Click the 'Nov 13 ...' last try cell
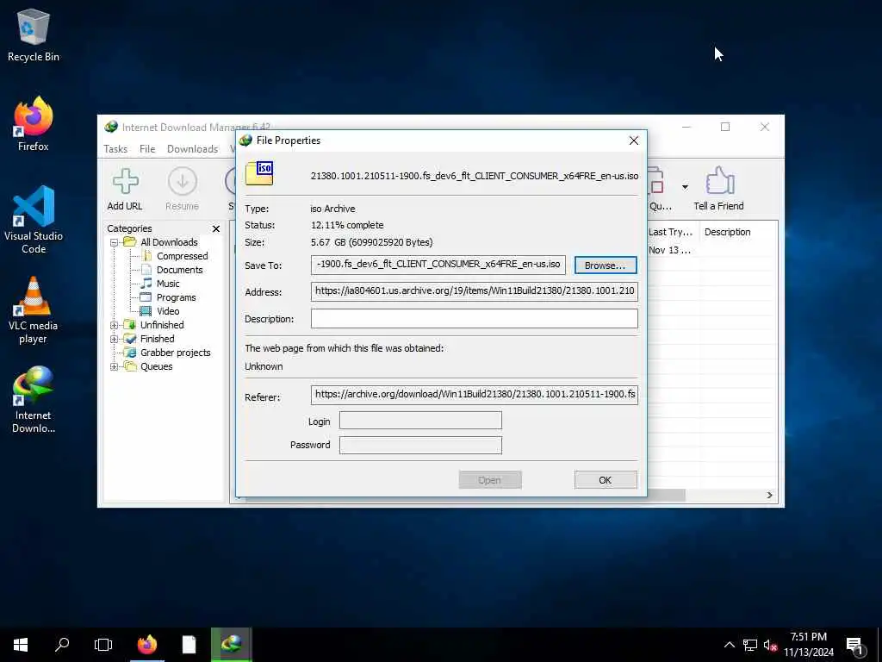The width and height of the screenshot is (882, 662). 669,250
